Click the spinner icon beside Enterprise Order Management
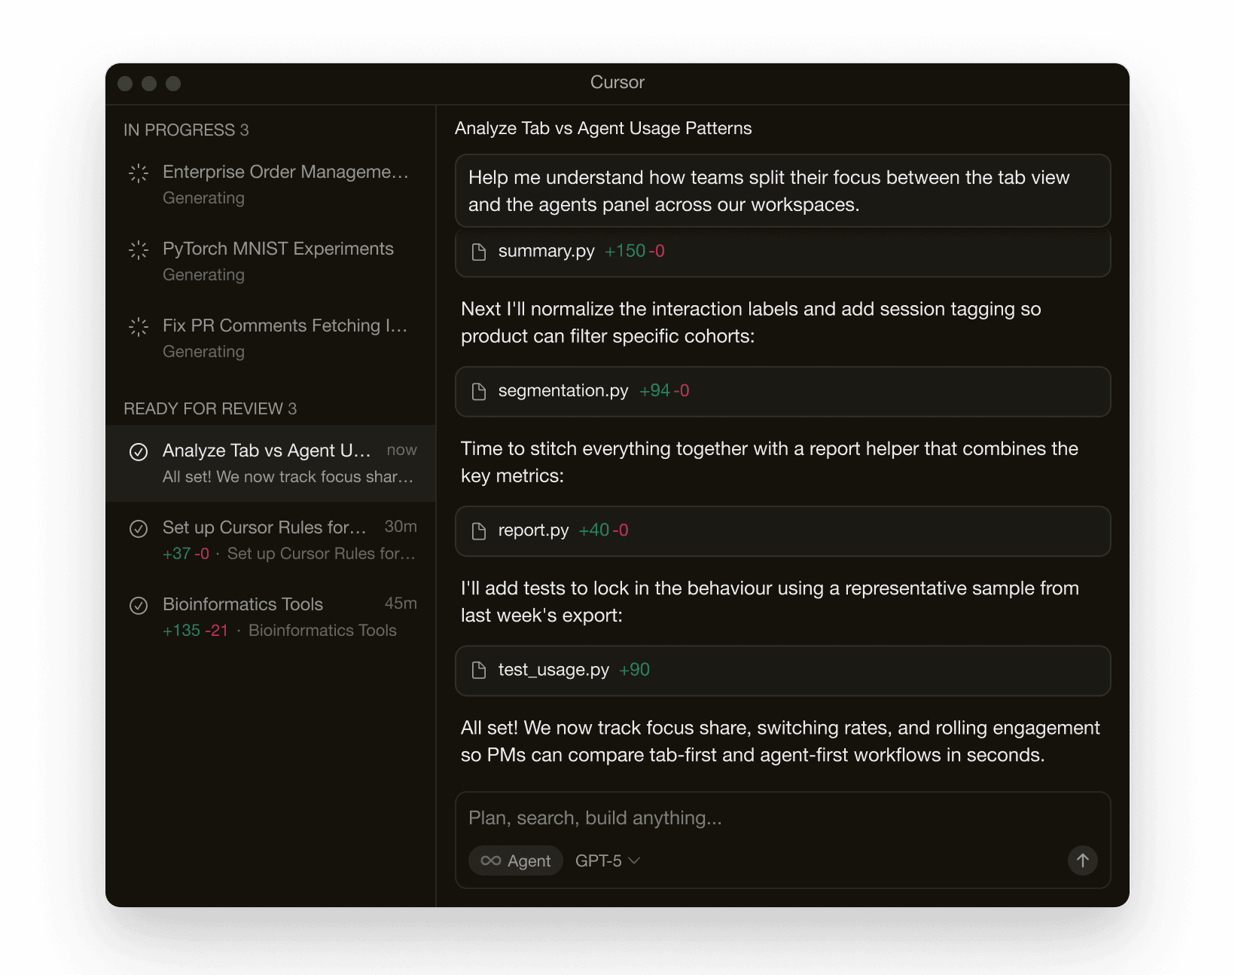 tap(139, 173)
